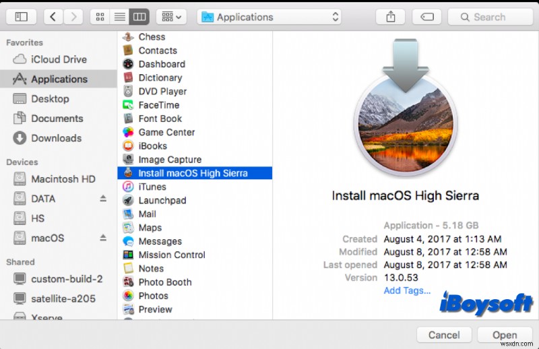Select the Font Book application
Image resolution: width=539 pixels, height=349 pixels.
tap(195, 119)
